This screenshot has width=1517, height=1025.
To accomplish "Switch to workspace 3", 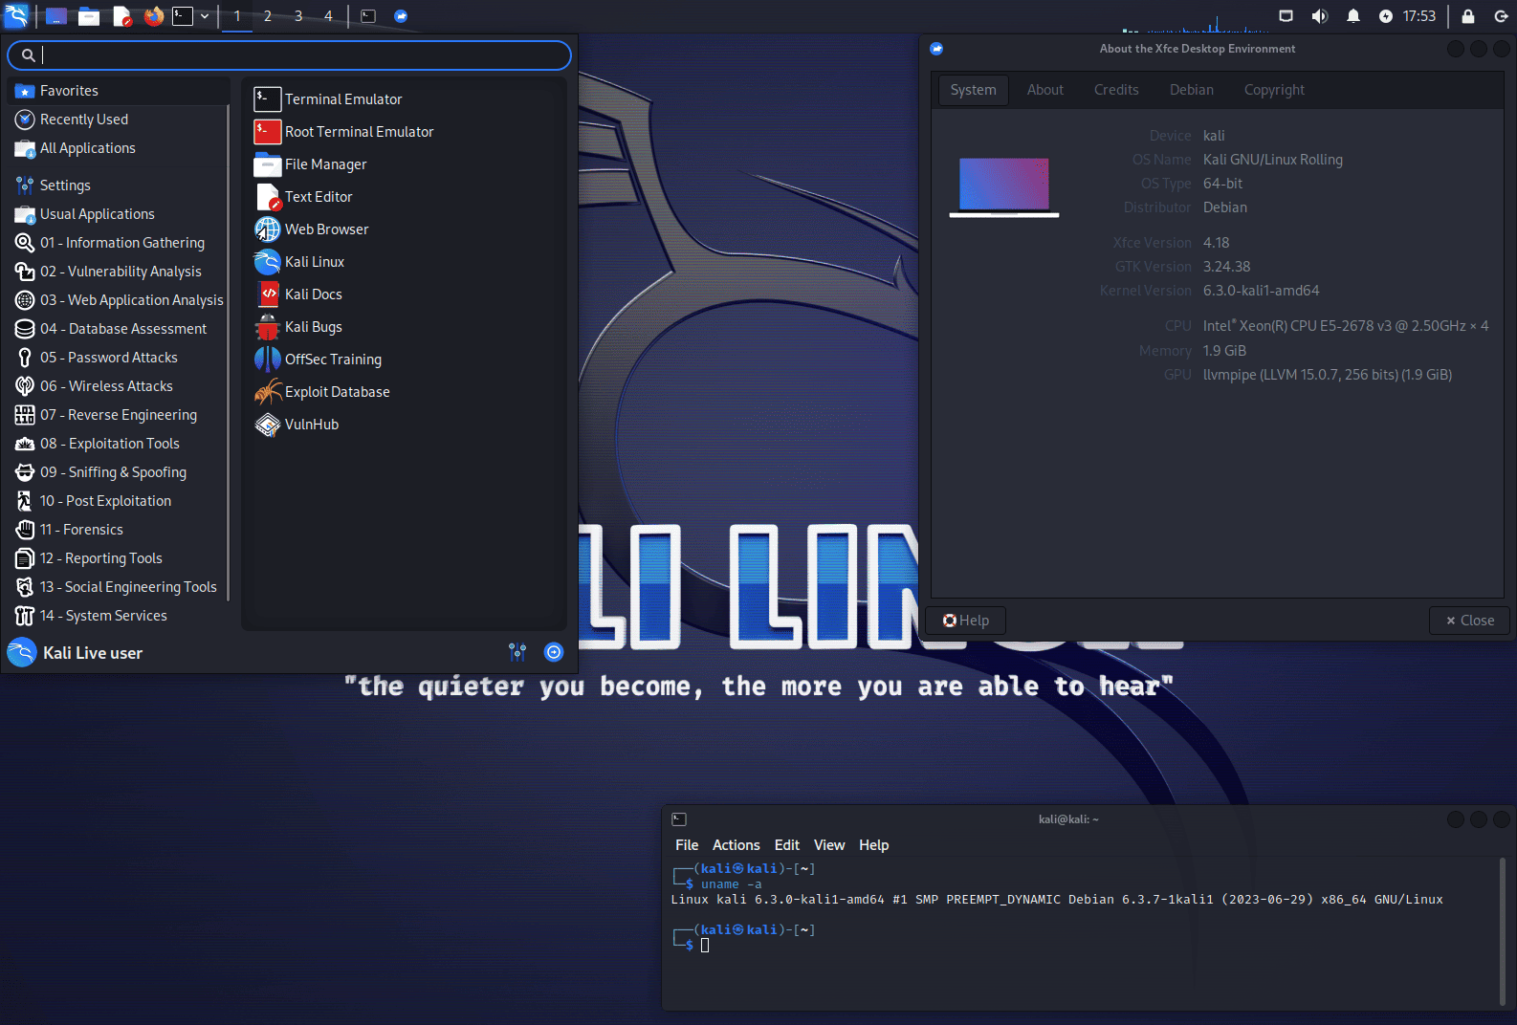I will click(298, 16).
